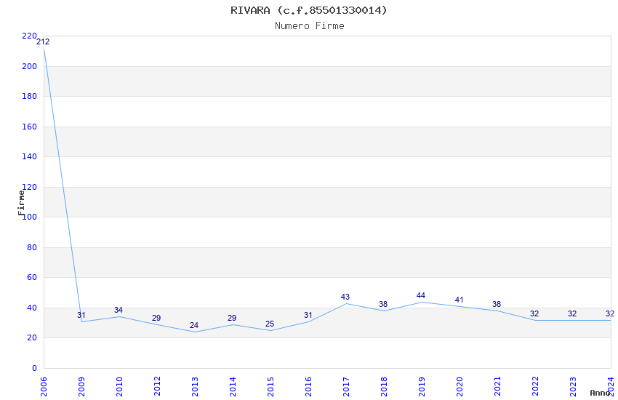Select the x-axis year 2023
This screenshot has height=400, width=618.
[573, 387]
